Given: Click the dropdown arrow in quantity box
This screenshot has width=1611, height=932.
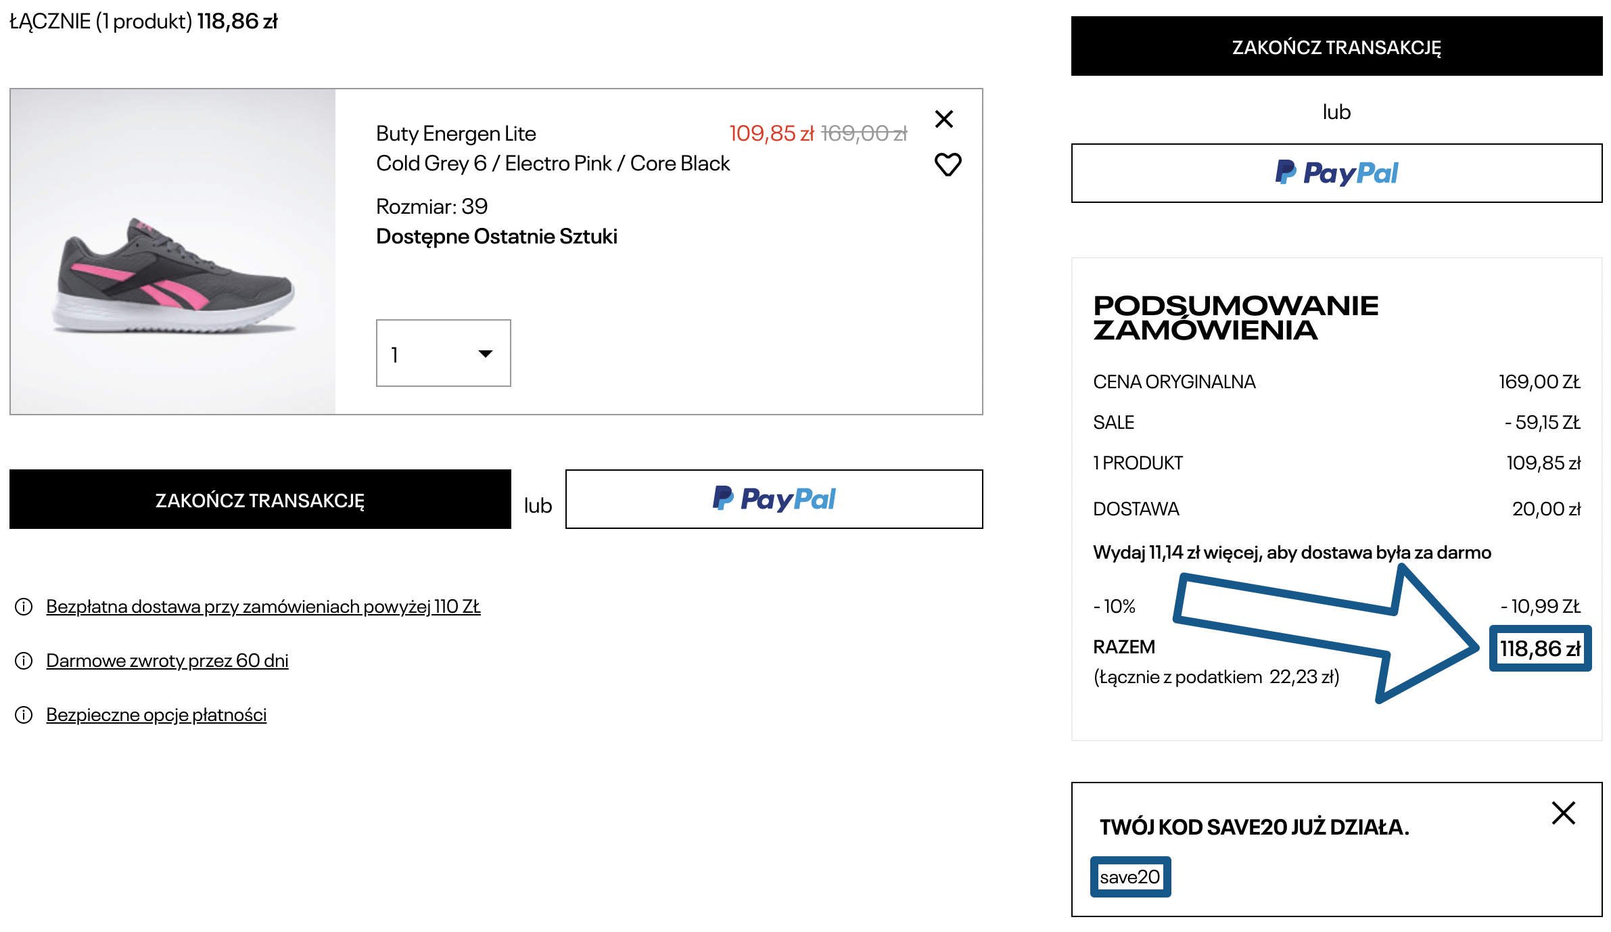Looking at the screenshot, I should 485,354.
